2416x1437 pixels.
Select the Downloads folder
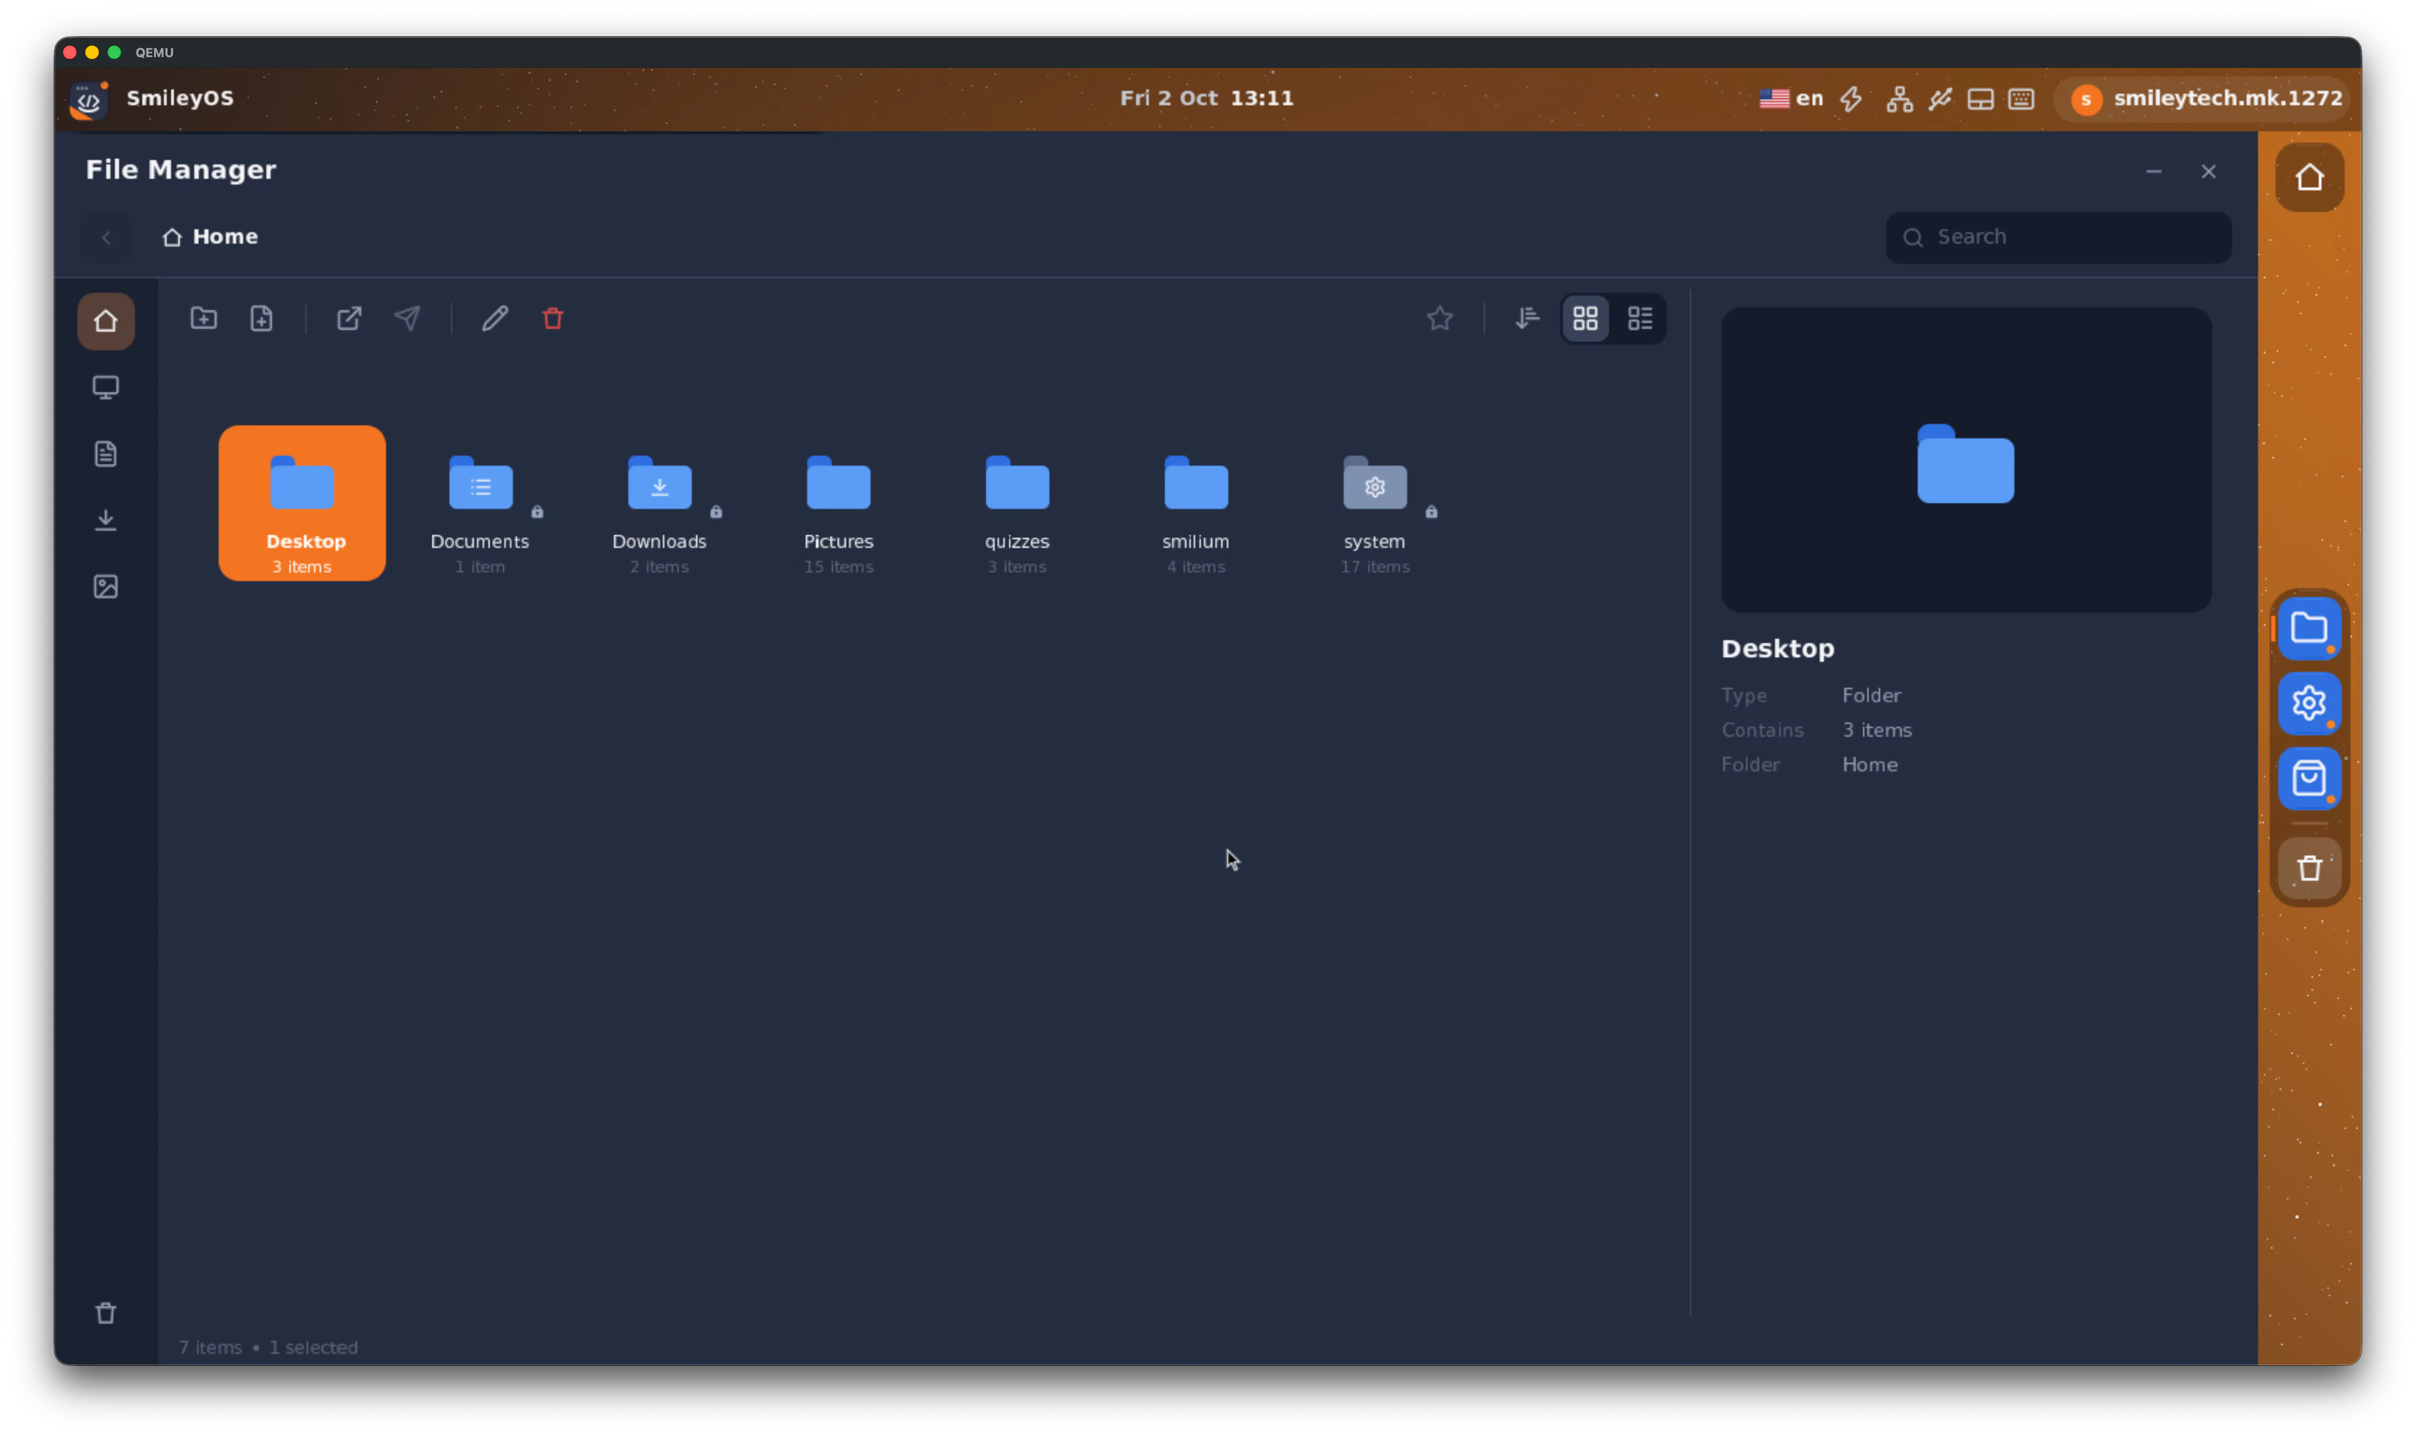660,504
